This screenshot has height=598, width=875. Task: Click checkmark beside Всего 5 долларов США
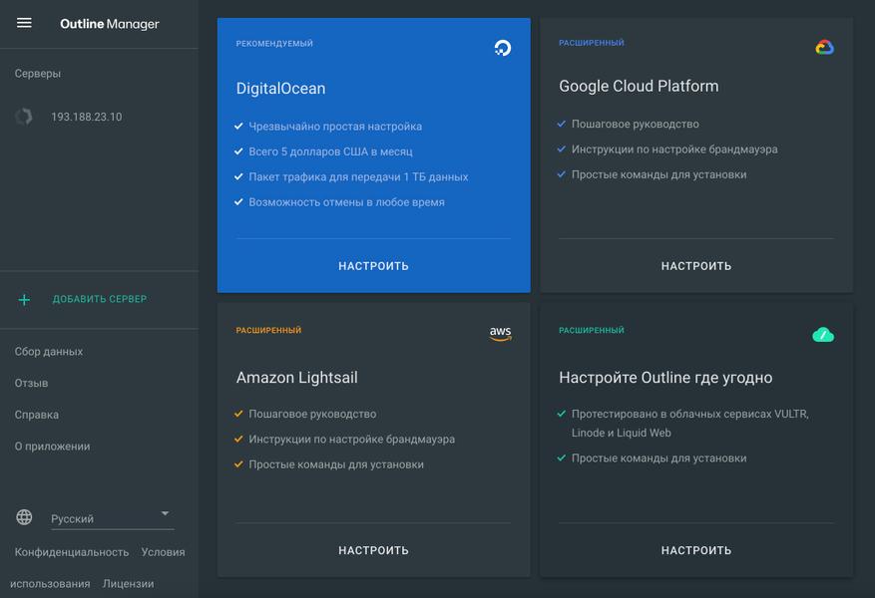click(x=238, y=151)
